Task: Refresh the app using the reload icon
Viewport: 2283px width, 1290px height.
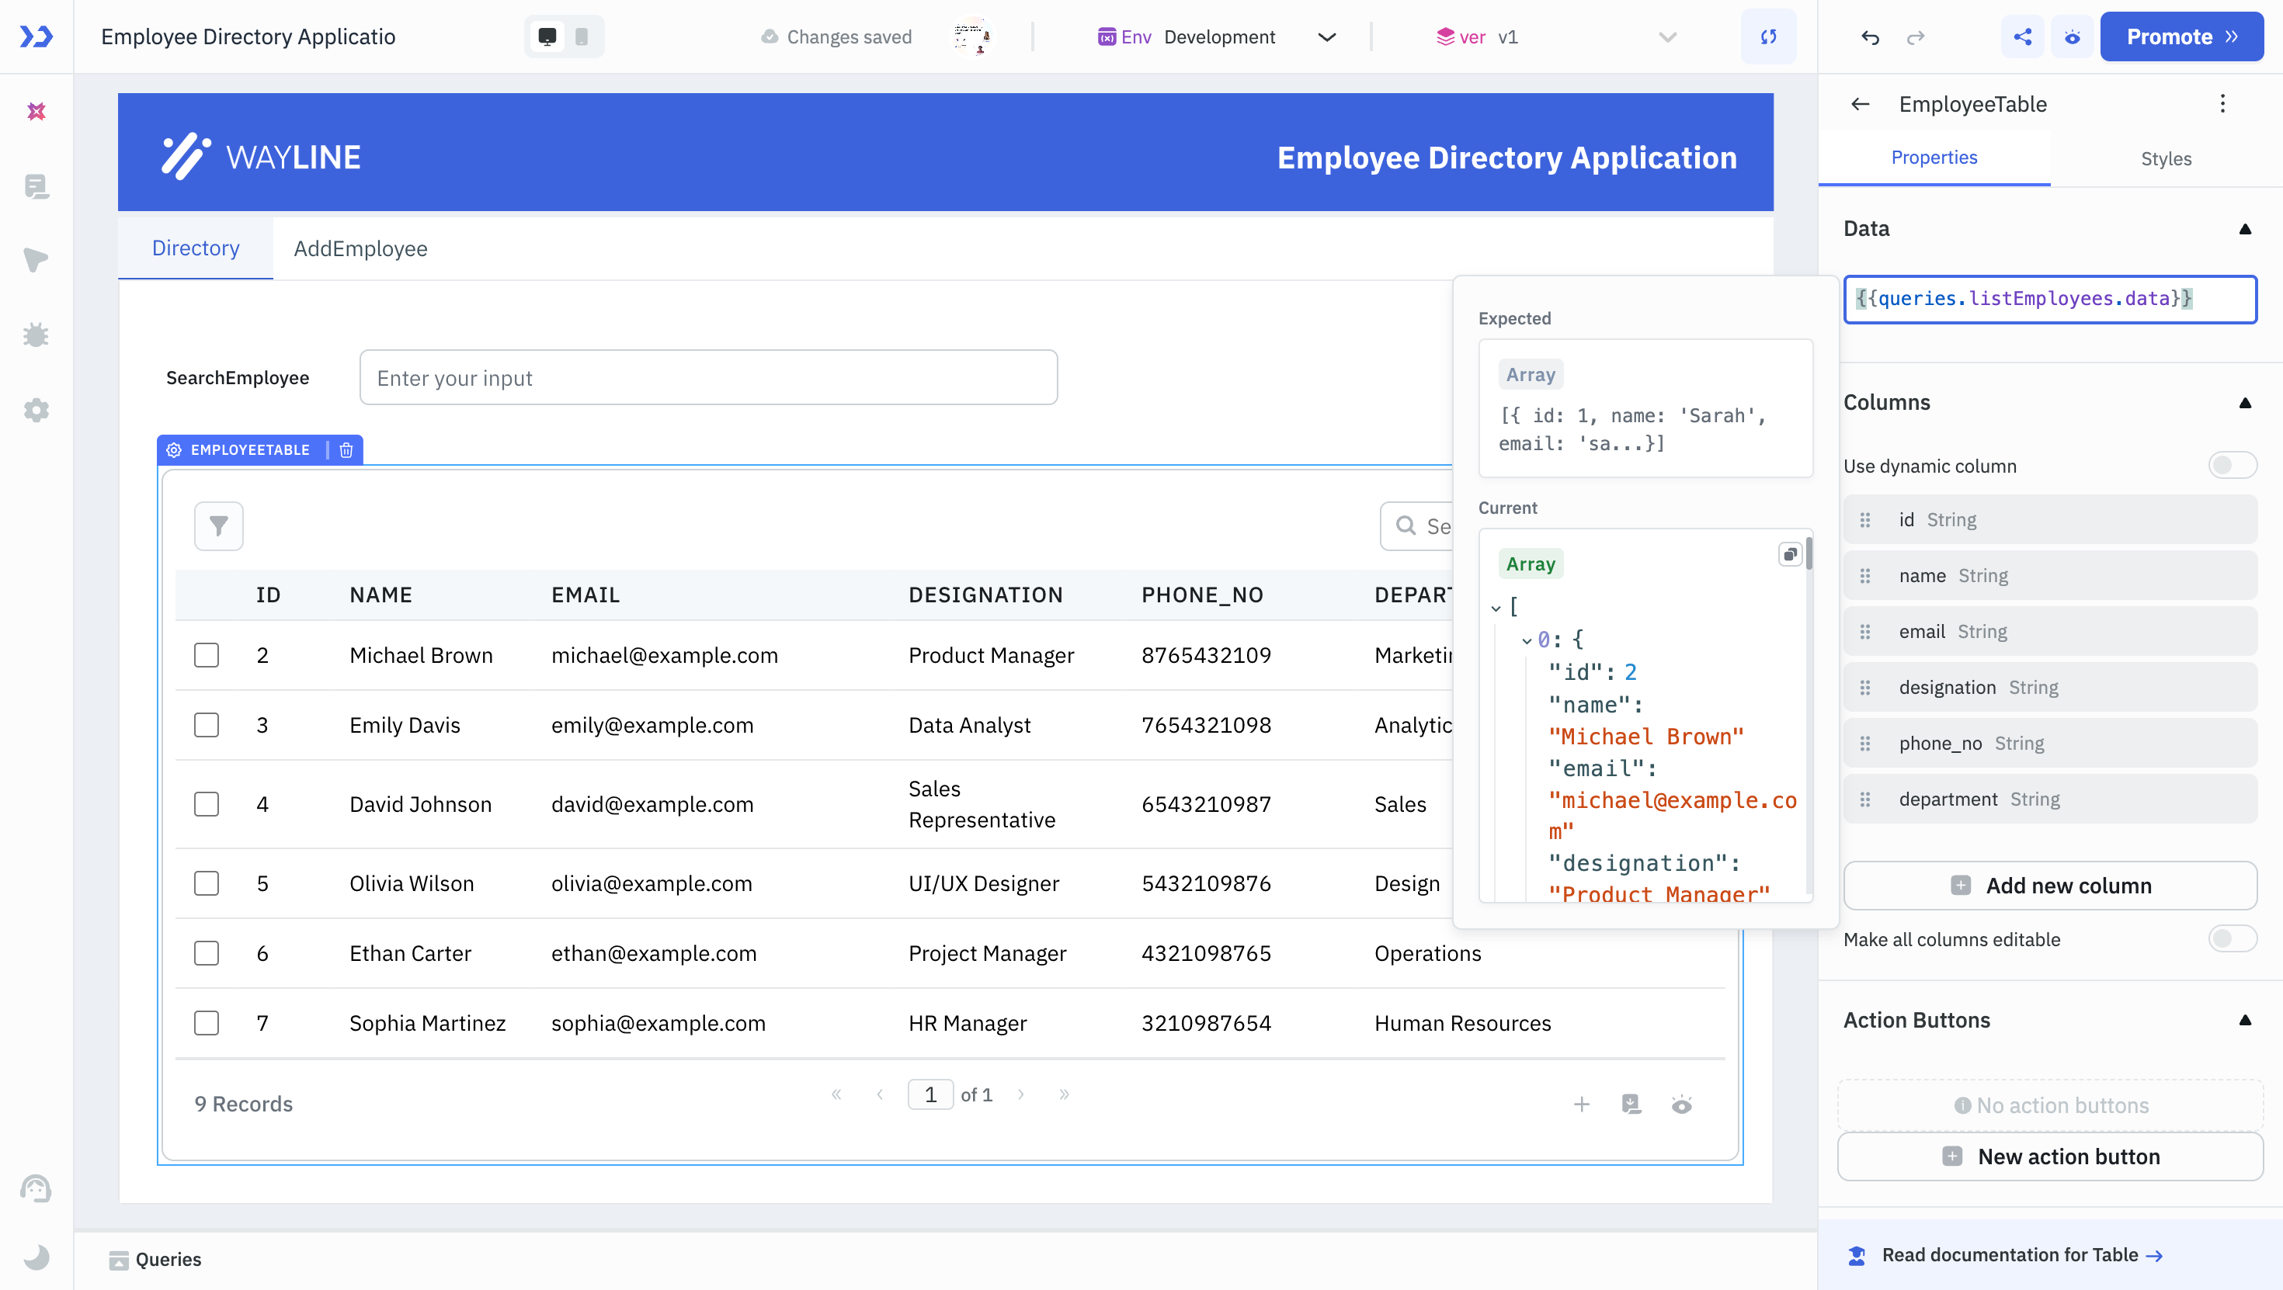Action: click(x=1768, y=36)
